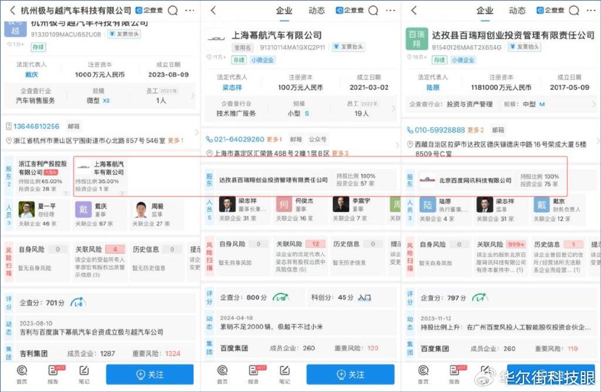The height and width of the screenshot is (392, 601).
Task: Switch to 动态 tab on 上海幂航汽车 page
Action: [x=316, y=11]
